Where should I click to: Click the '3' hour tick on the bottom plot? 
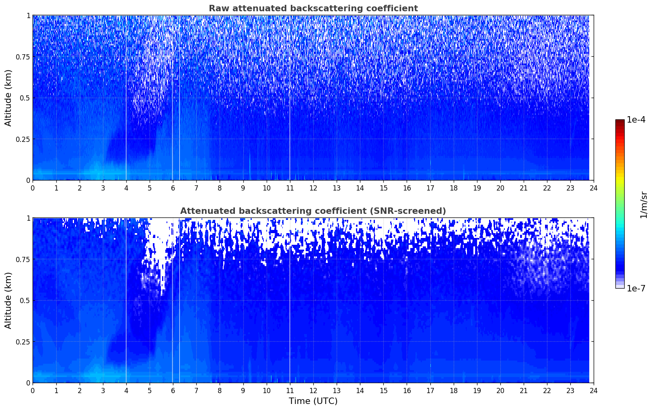[x=103, y=390]
